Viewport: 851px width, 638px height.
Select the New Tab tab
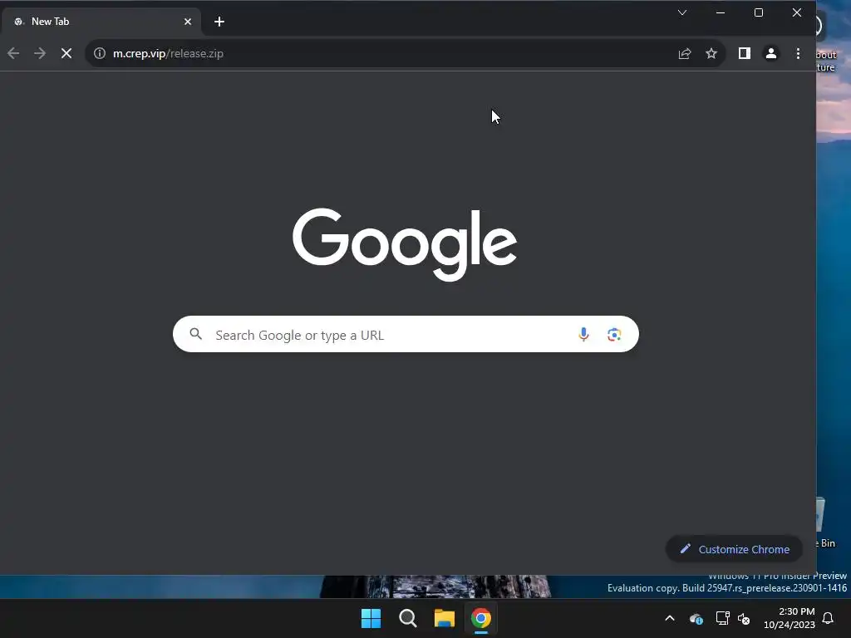click(x=101, y=22)
